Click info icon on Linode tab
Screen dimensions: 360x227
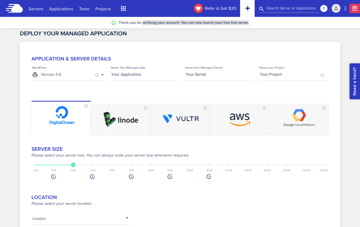point(146,108)
